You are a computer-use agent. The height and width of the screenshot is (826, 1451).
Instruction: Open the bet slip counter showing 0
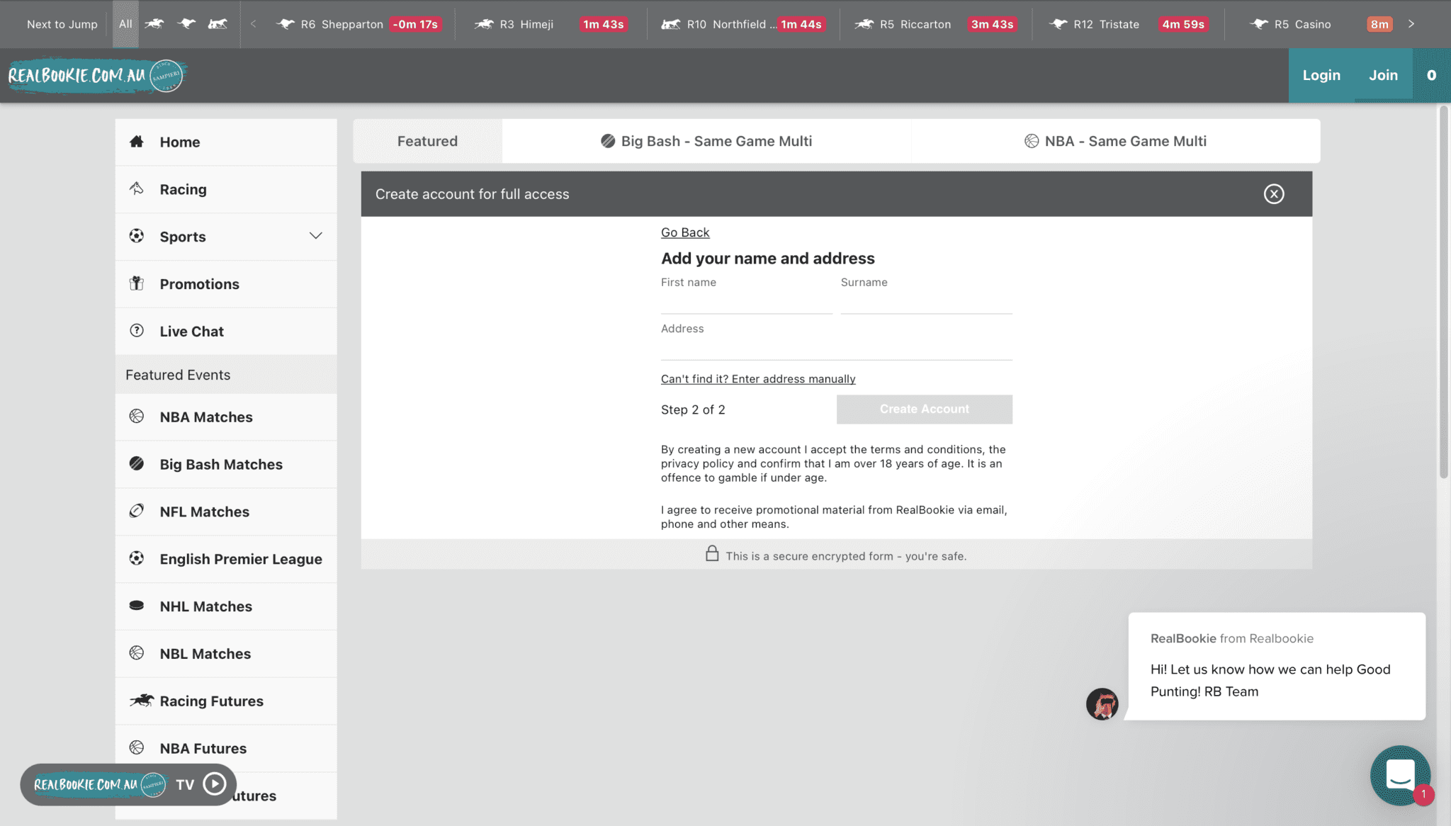[x=1431, y=75]
